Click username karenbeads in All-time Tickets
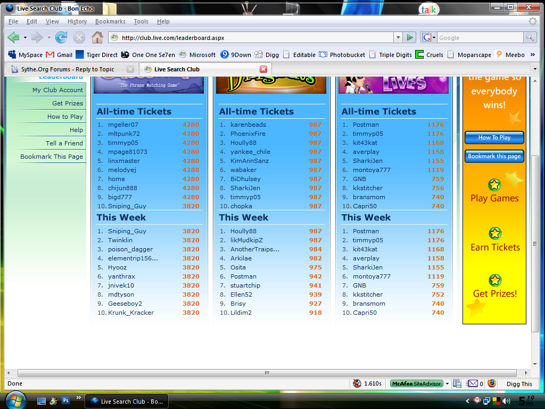This screenshot has width=545, height=409. point(248,125)
